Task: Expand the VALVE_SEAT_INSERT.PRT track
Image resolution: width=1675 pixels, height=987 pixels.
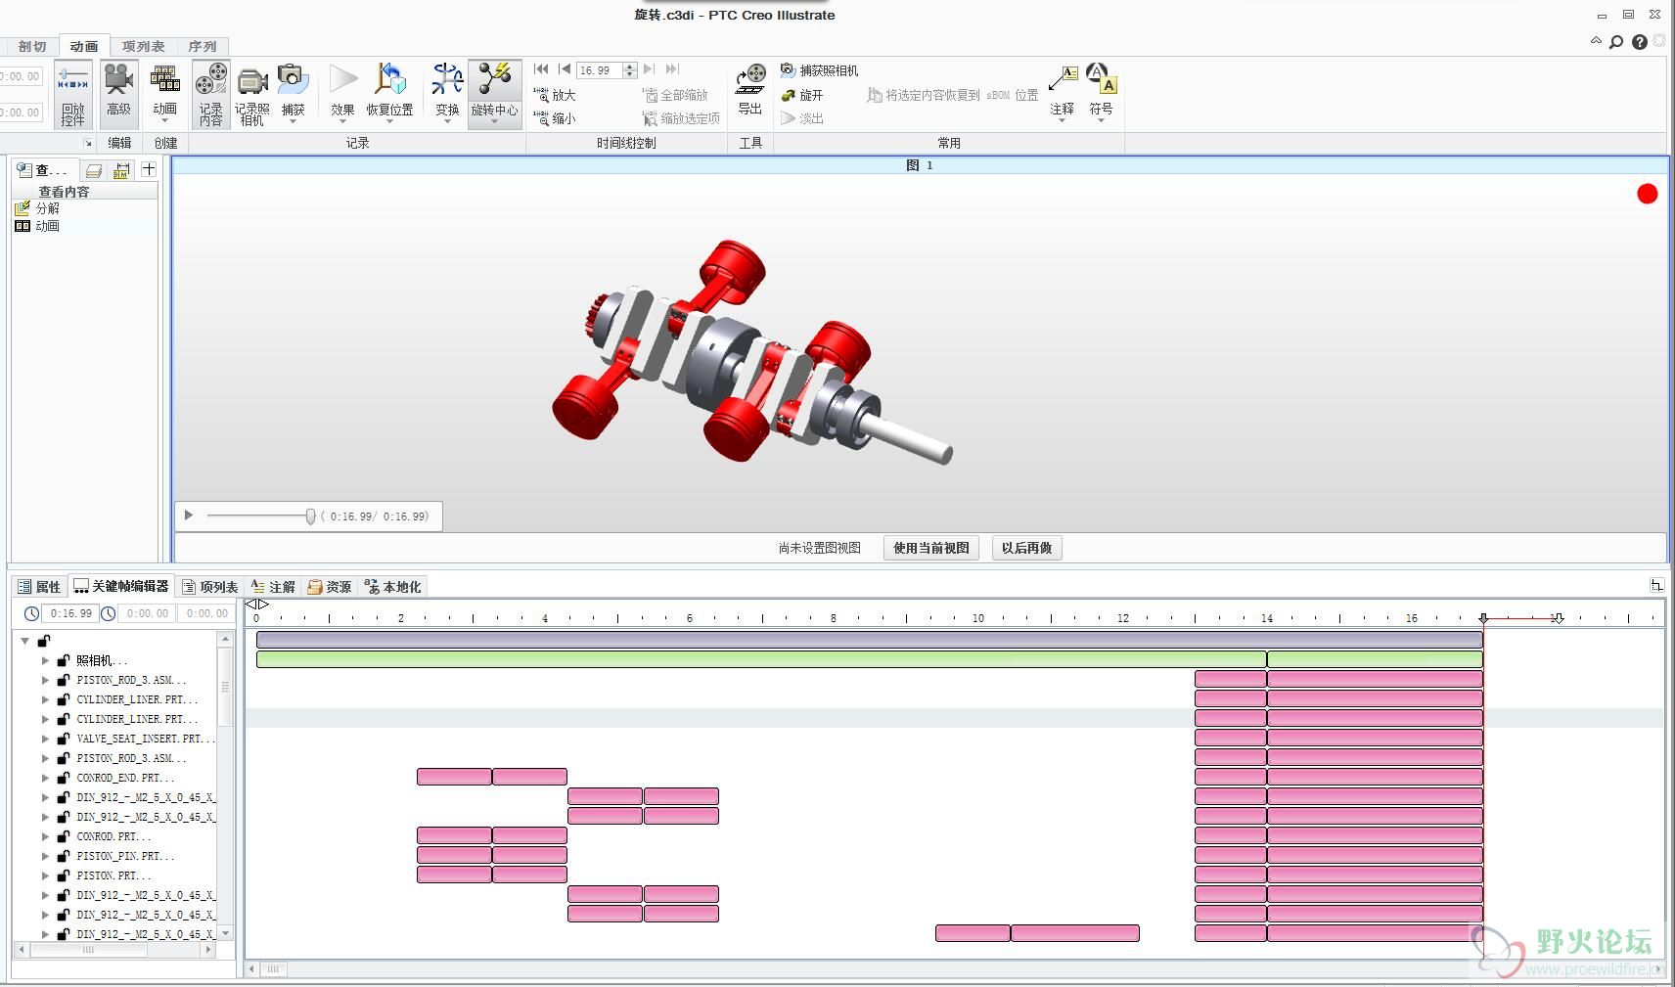Action: click(x=45, y=739)
